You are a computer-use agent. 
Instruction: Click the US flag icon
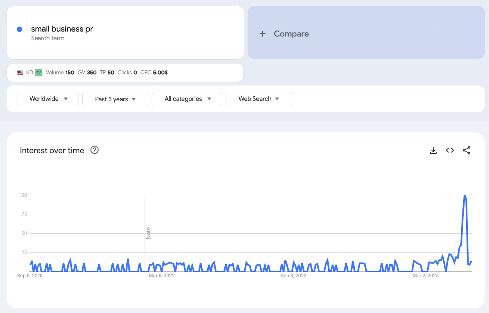click(x=20, y=73)
